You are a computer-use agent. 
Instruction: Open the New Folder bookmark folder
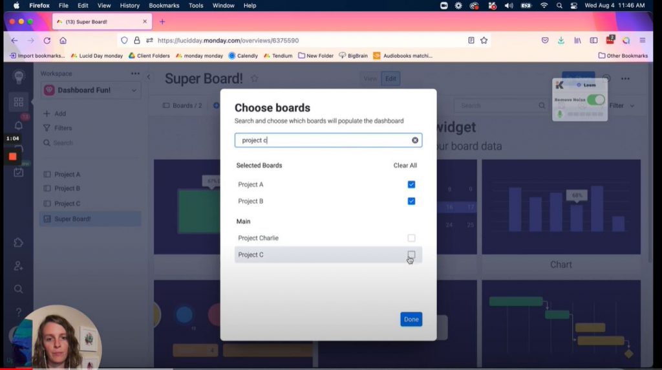coord(315,56)
